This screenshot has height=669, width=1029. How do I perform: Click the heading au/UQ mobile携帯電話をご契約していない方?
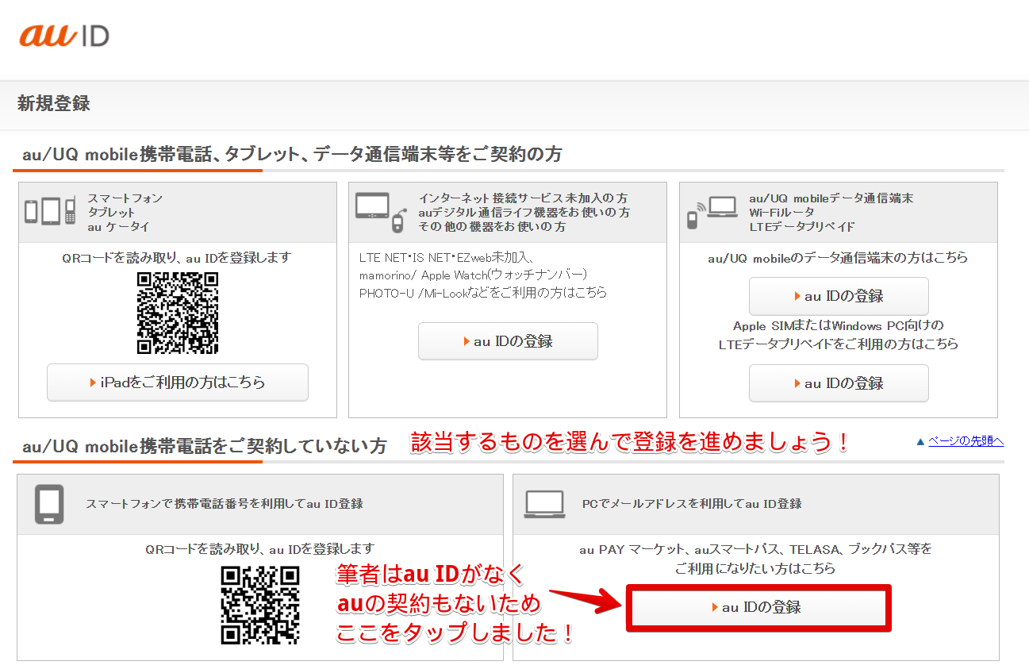205,446
